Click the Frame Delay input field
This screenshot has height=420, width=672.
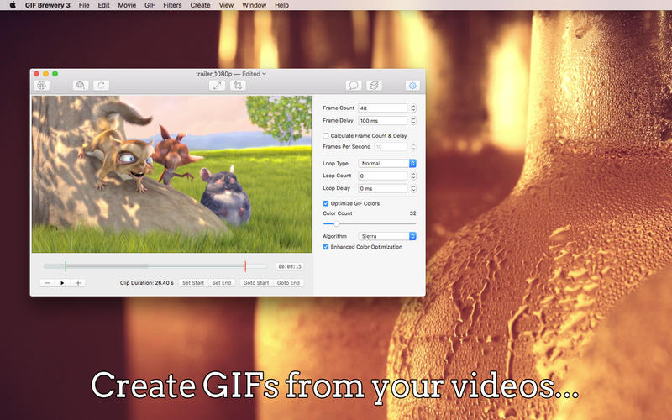[x=383, y=121]
